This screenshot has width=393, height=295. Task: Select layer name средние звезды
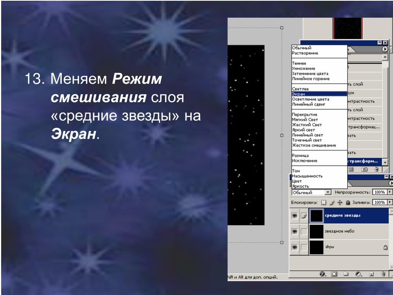point(342,215)
